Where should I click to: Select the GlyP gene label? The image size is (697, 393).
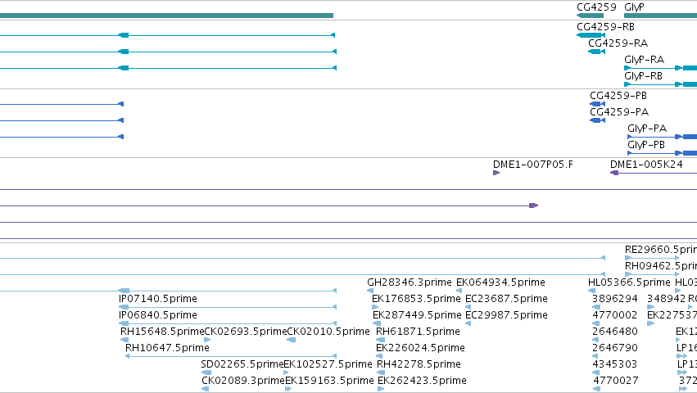[x=634, y=7]
